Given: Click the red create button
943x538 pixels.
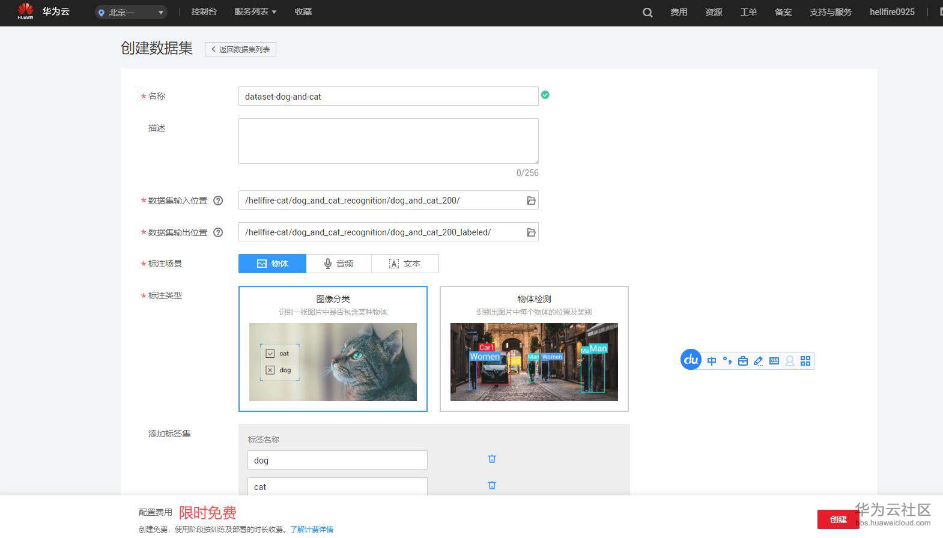Looking at the screenshot, I should (x=838, y=519).
